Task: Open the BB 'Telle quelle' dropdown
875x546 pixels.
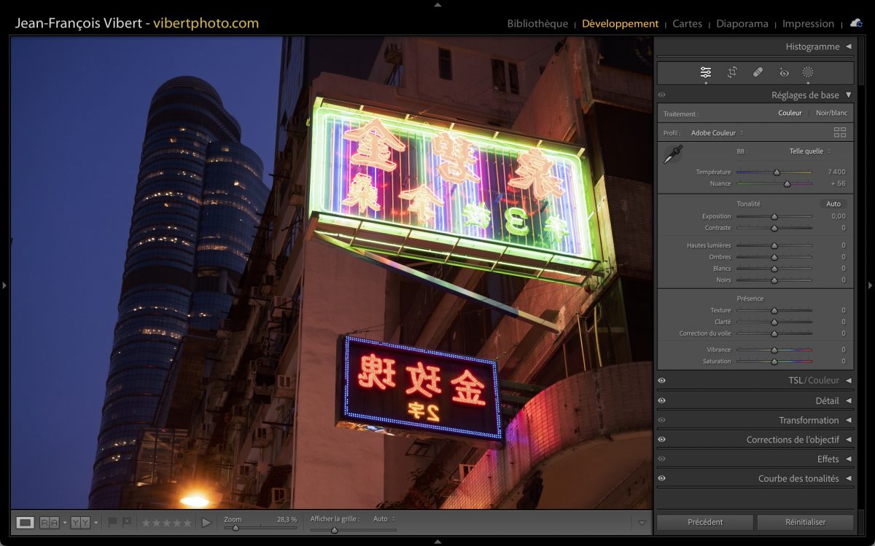Action: (809, 151)
